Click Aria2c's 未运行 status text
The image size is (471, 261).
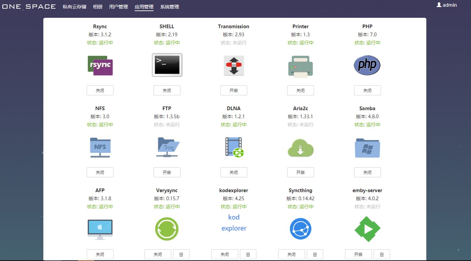301,125
